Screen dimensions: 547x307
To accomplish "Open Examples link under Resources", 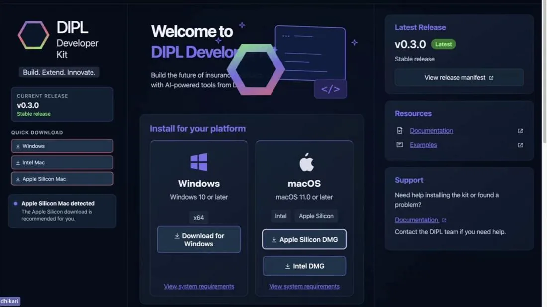I will [423, 145].
